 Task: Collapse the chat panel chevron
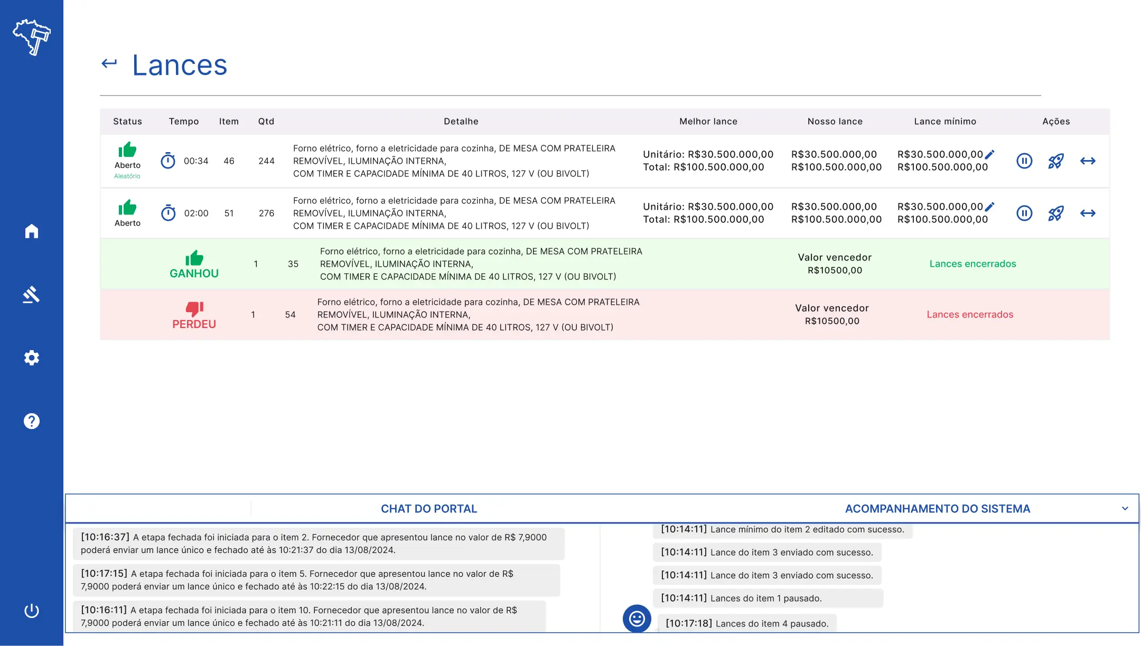tap(1125, 509)
